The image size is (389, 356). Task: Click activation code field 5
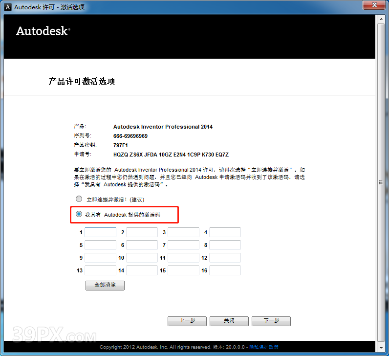tap(100, 245)
